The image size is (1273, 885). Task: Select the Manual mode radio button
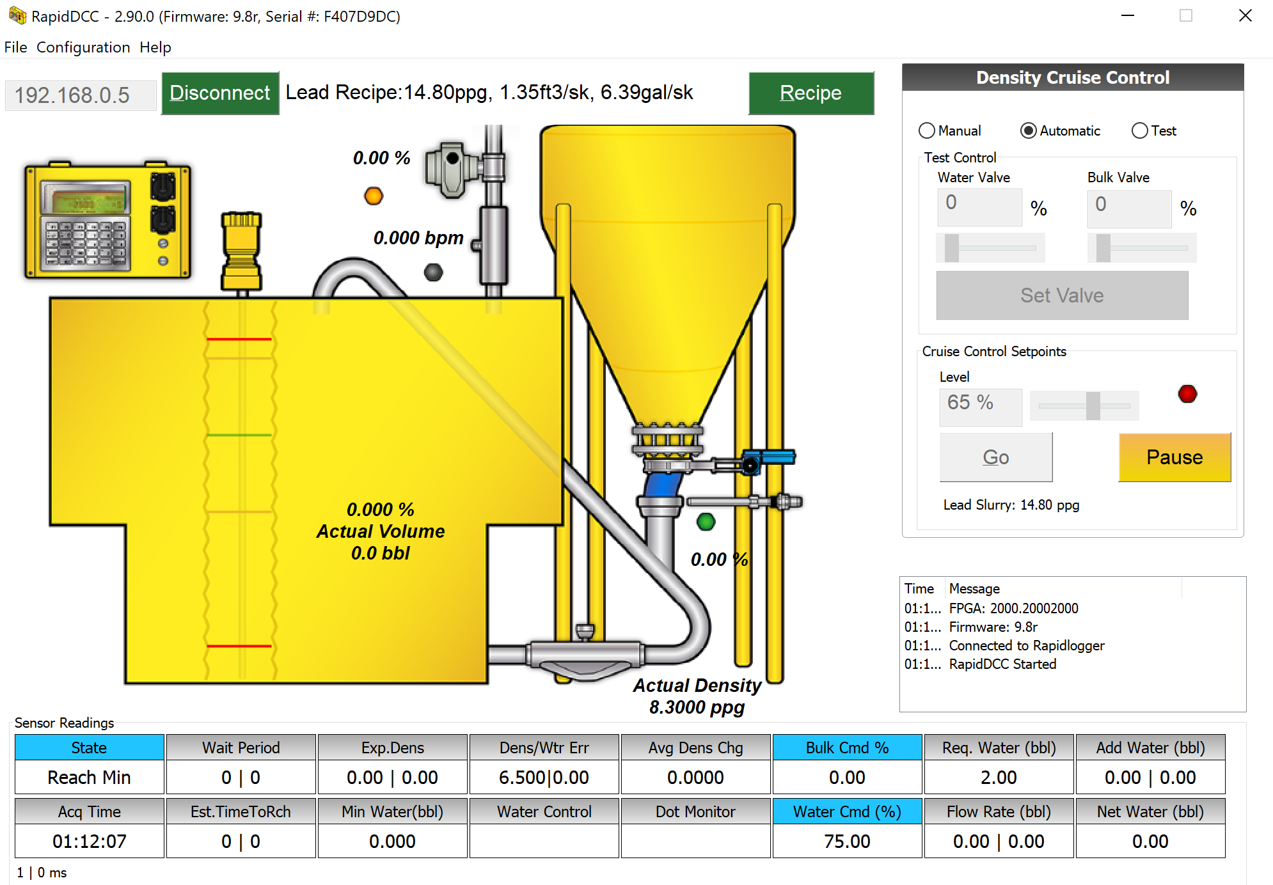(950, 130)
